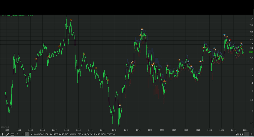The height and width of the screenshot is (137, 254).
Task: Load the ΕΛΠΕ symbol
Action: tap(62, 134)
